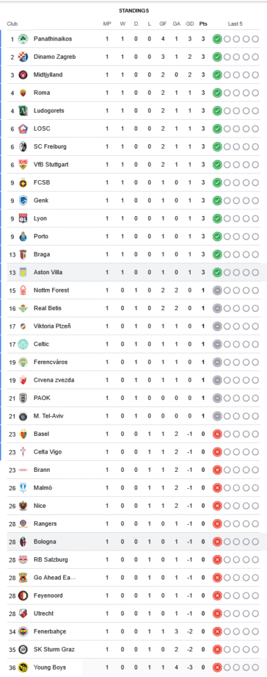Image resolution: width=267 pixels, height=677 pixels.
Task: Click Midtjylland's green win result icon
Action: [x=217, y=75]
